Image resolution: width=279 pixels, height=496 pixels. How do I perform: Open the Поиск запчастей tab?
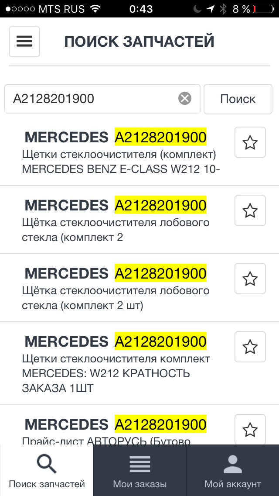coord(47,470)
